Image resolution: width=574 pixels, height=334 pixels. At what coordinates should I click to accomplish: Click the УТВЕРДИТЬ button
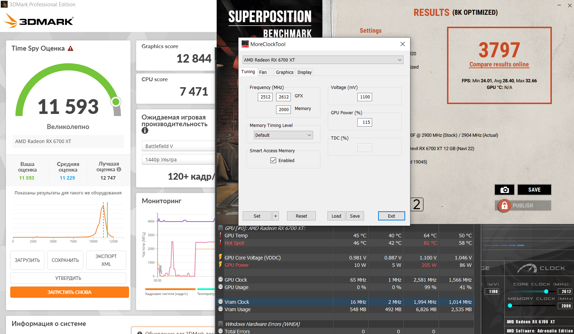coord(68,278)
